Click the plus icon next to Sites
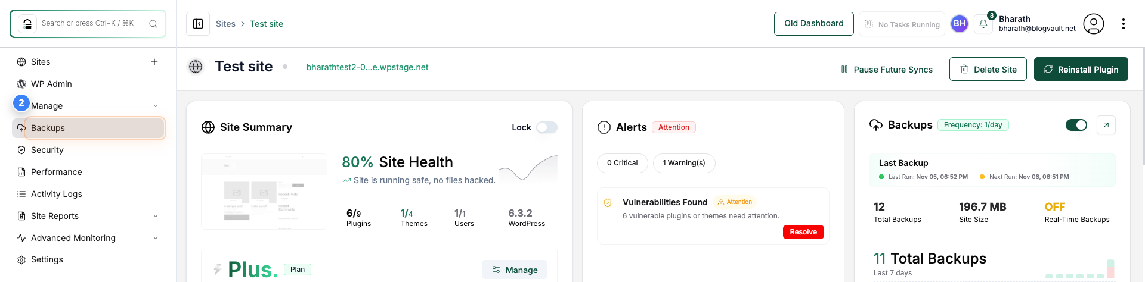 [x=154, y=62]
